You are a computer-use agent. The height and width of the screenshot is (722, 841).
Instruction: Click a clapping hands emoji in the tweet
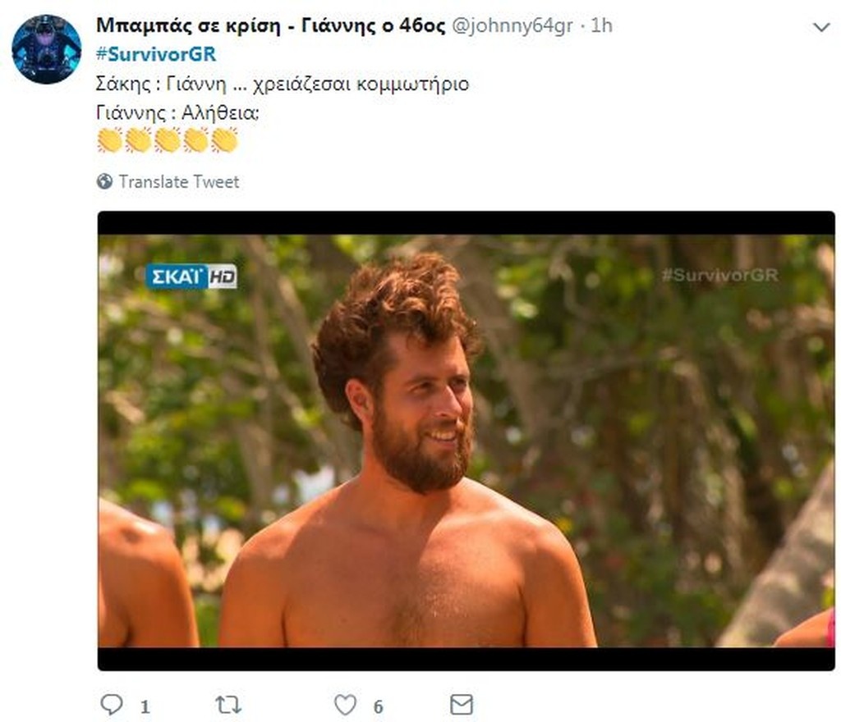pos(111,139)
